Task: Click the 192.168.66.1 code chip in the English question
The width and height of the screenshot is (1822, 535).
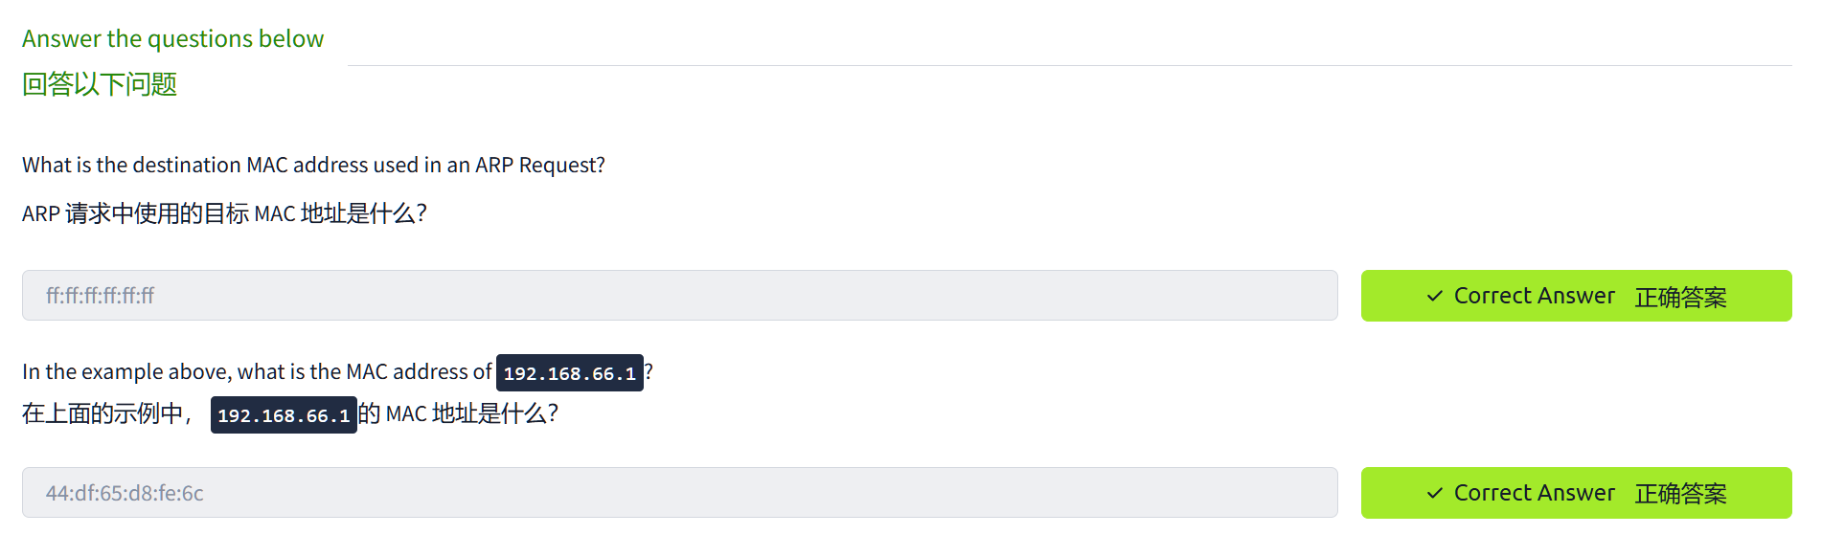Action: 569,373
